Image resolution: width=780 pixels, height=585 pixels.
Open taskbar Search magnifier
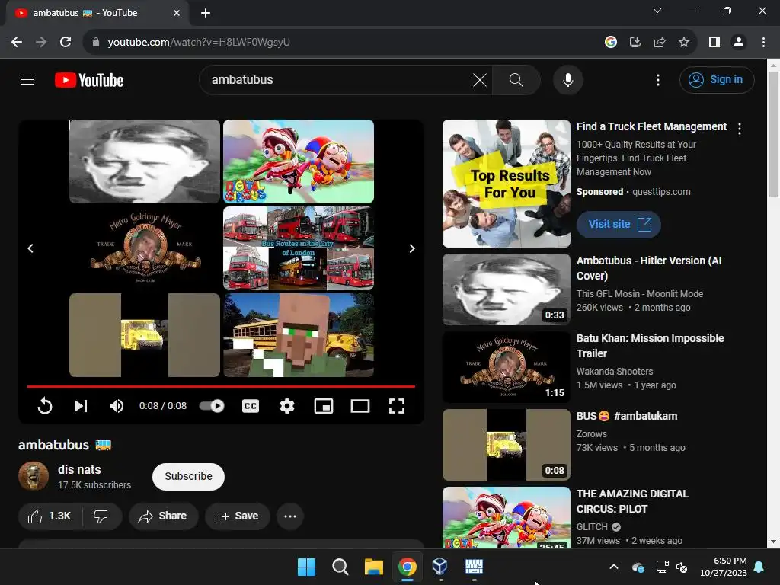pos(340,567)
